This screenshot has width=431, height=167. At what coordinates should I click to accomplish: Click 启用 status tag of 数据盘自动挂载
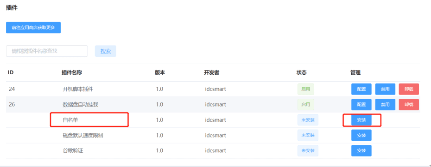pyautogui.click(x=306, y=105)
